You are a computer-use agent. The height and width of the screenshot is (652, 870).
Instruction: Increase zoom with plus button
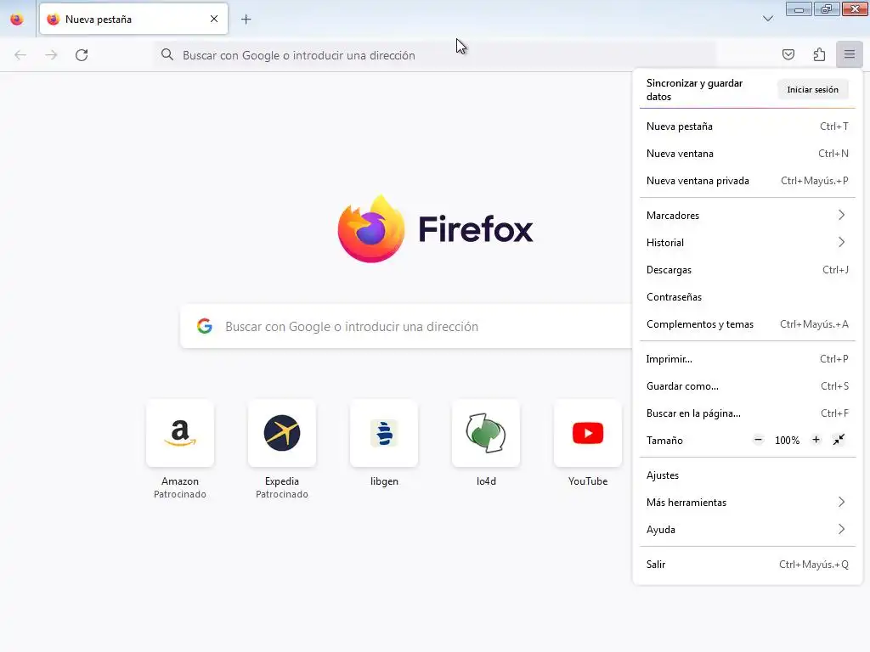pos(816,441)
